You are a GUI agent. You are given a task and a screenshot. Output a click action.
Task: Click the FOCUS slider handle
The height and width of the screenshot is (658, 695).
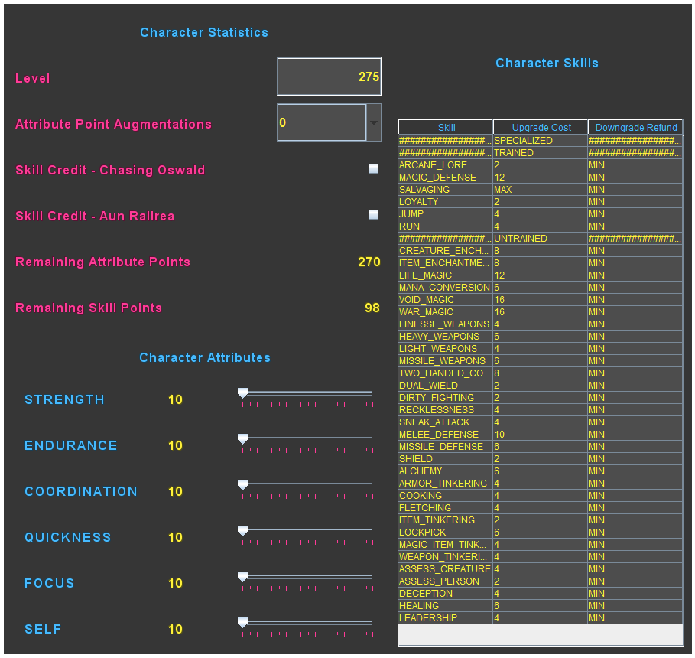coord(242,576)
